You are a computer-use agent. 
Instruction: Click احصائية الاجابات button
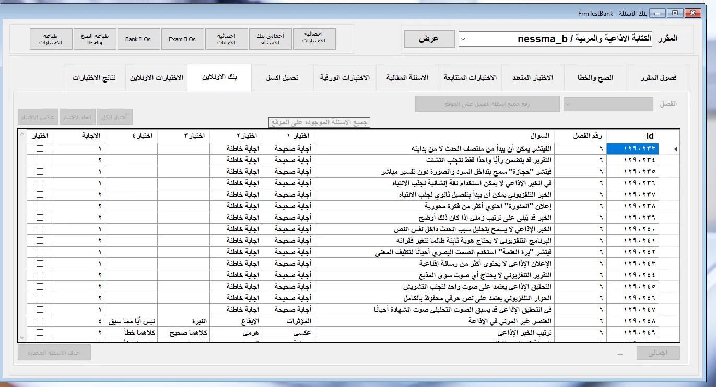coord(227,39)
